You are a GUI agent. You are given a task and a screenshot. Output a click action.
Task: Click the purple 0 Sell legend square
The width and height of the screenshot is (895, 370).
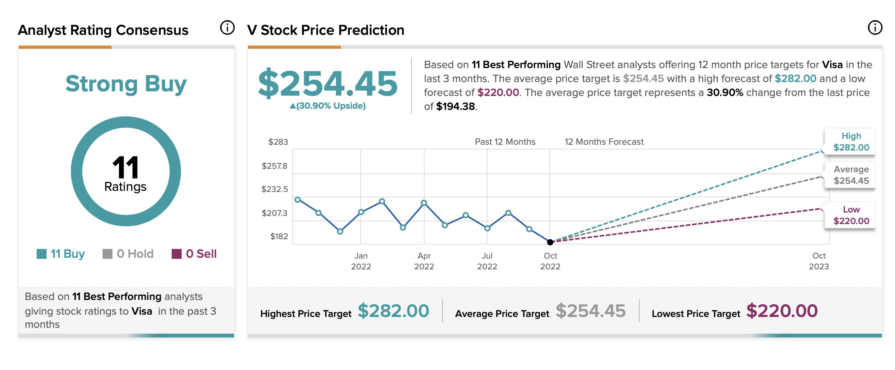click(x=177, y=254)
